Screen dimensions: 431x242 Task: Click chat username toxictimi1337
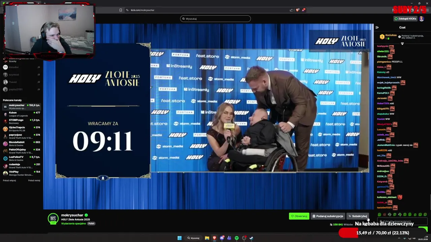385,207
